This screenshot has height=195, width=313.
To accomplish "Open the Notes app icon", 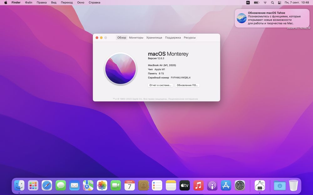I will pyautogui.click(x=171, y=185).
